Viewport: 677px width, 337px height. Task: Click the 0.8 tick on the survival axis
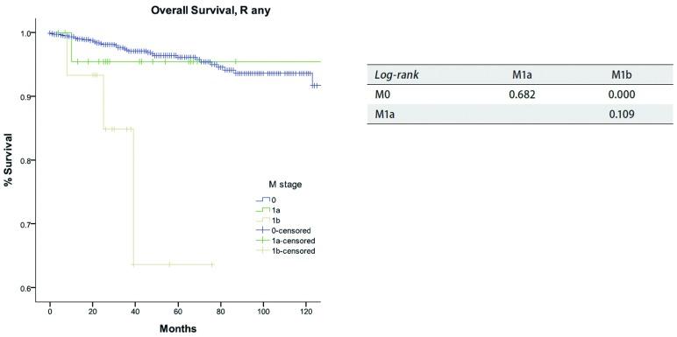click(25, 160)
